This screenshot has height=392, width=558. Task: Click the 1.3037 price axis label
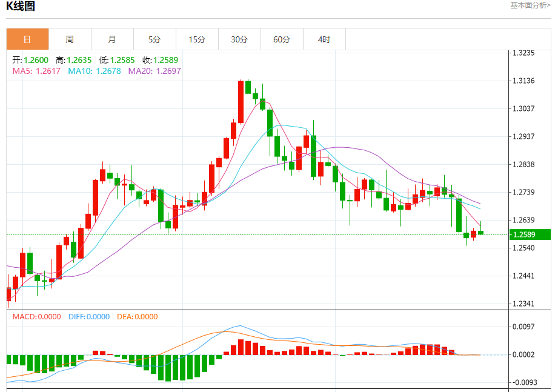tap(523, 108)
